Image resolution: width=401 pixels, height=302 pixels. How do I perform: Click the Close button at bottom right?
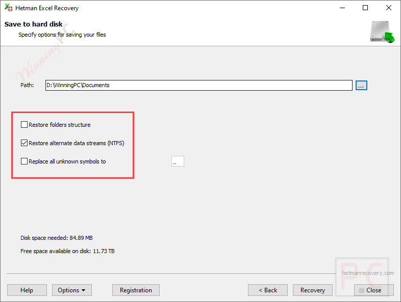pyautogui.click(x=373, y=290)
